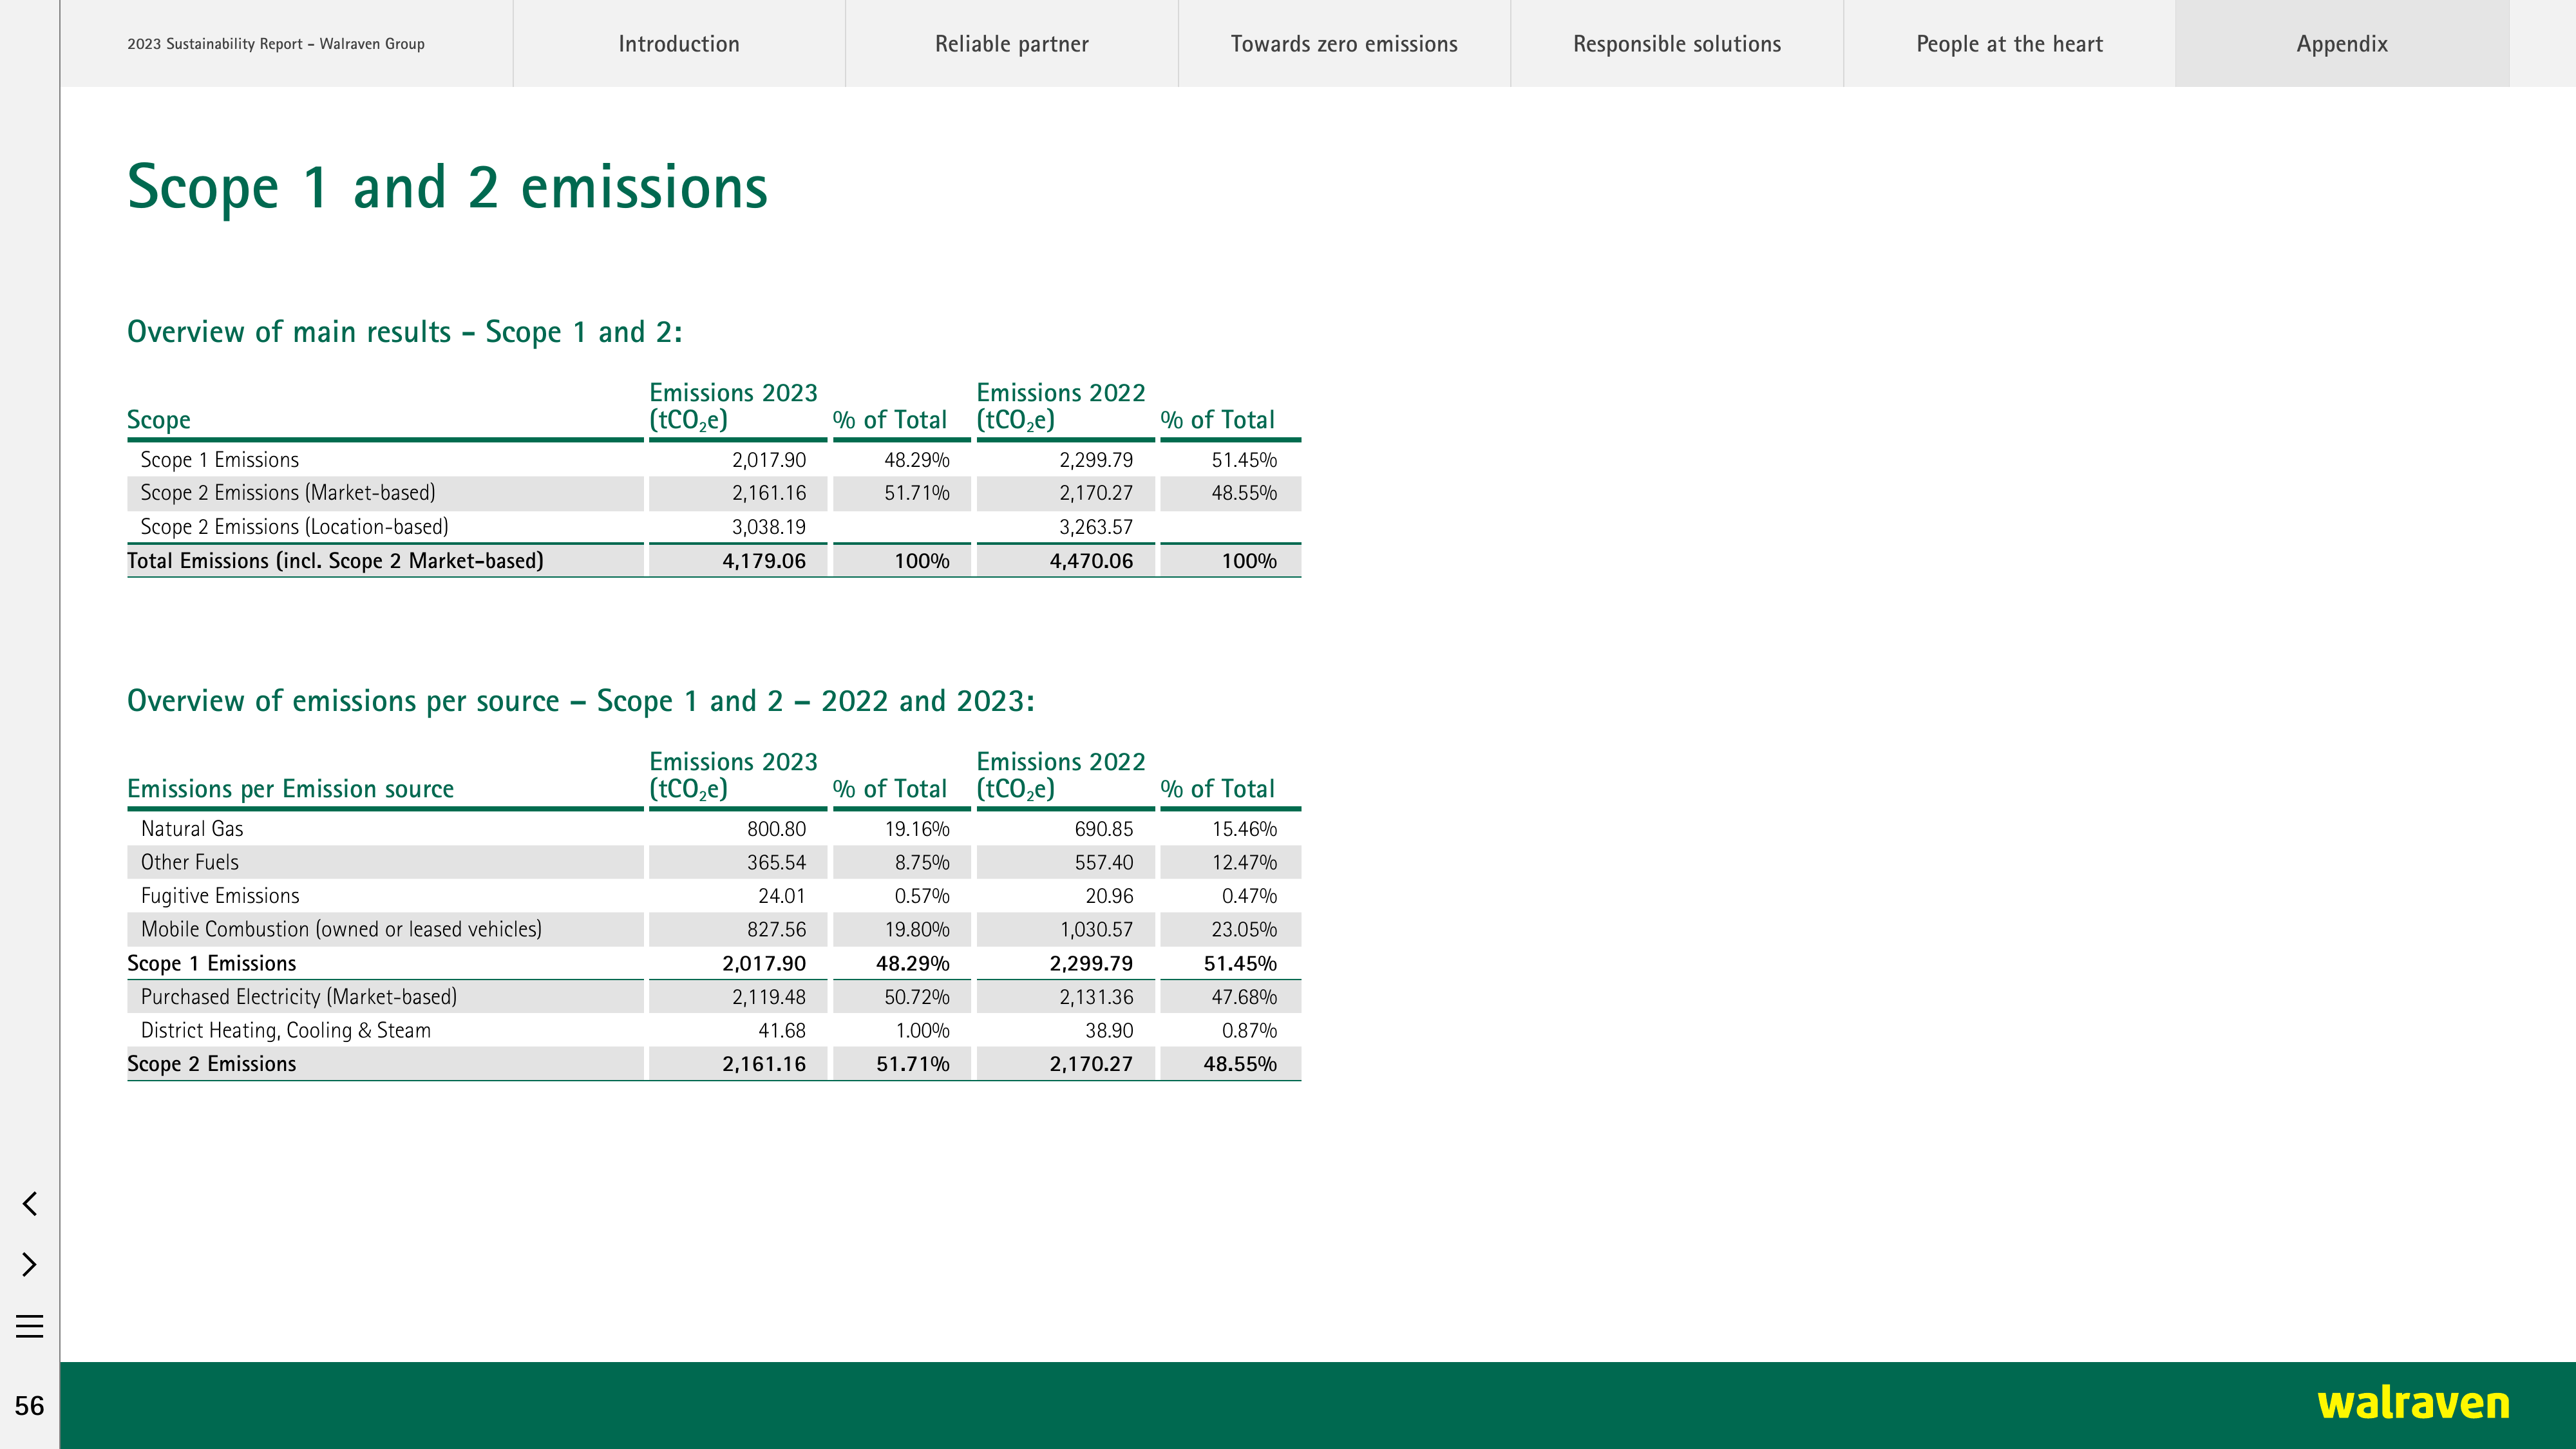Click the 4,179.06 total emissions value
Viewport: 2576px width, 1449px height.
pos(764,561)
